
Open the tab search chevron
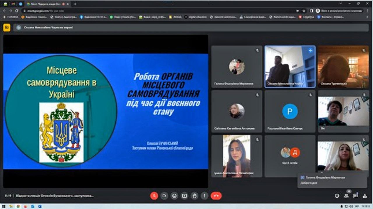click(341, 4)
